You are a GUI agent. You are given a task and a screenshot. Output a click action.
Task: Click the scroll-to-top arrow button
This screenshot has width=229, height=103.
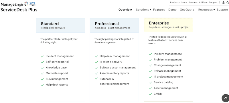click(x=226, y=98)
